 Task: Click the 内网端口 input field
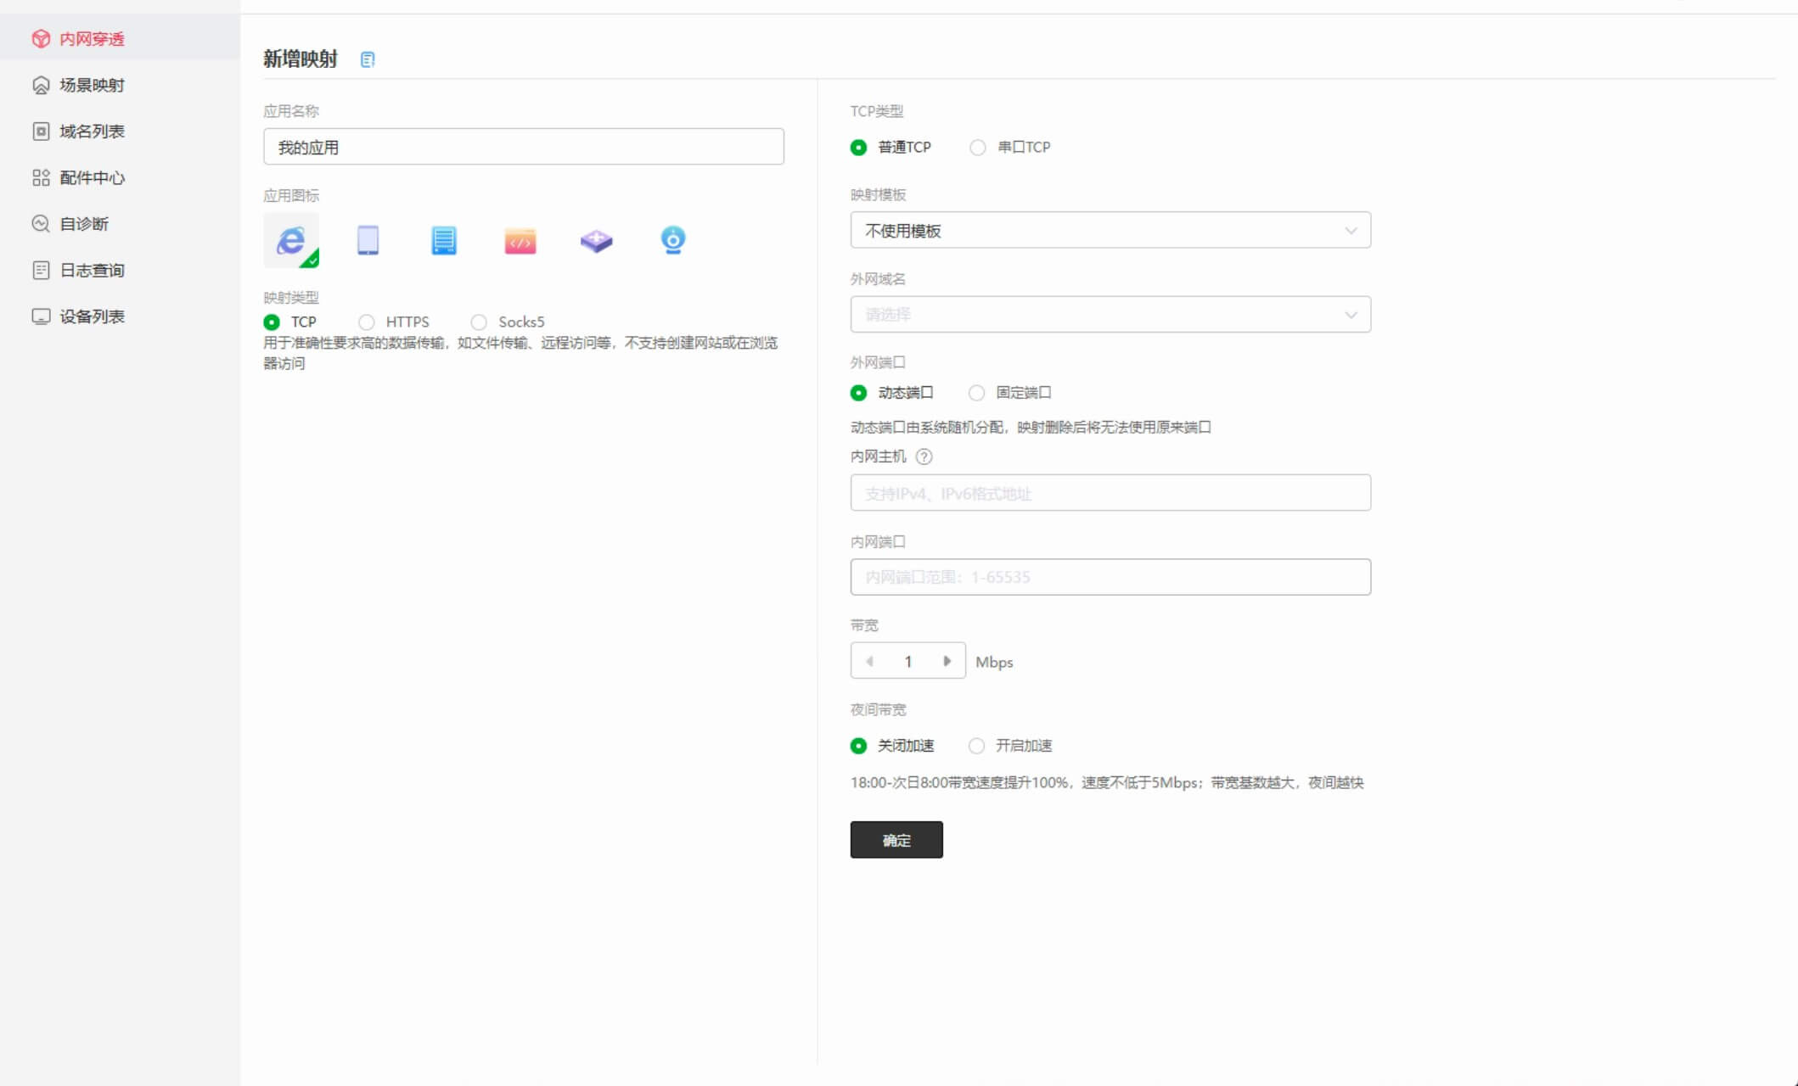(1110, 577)
